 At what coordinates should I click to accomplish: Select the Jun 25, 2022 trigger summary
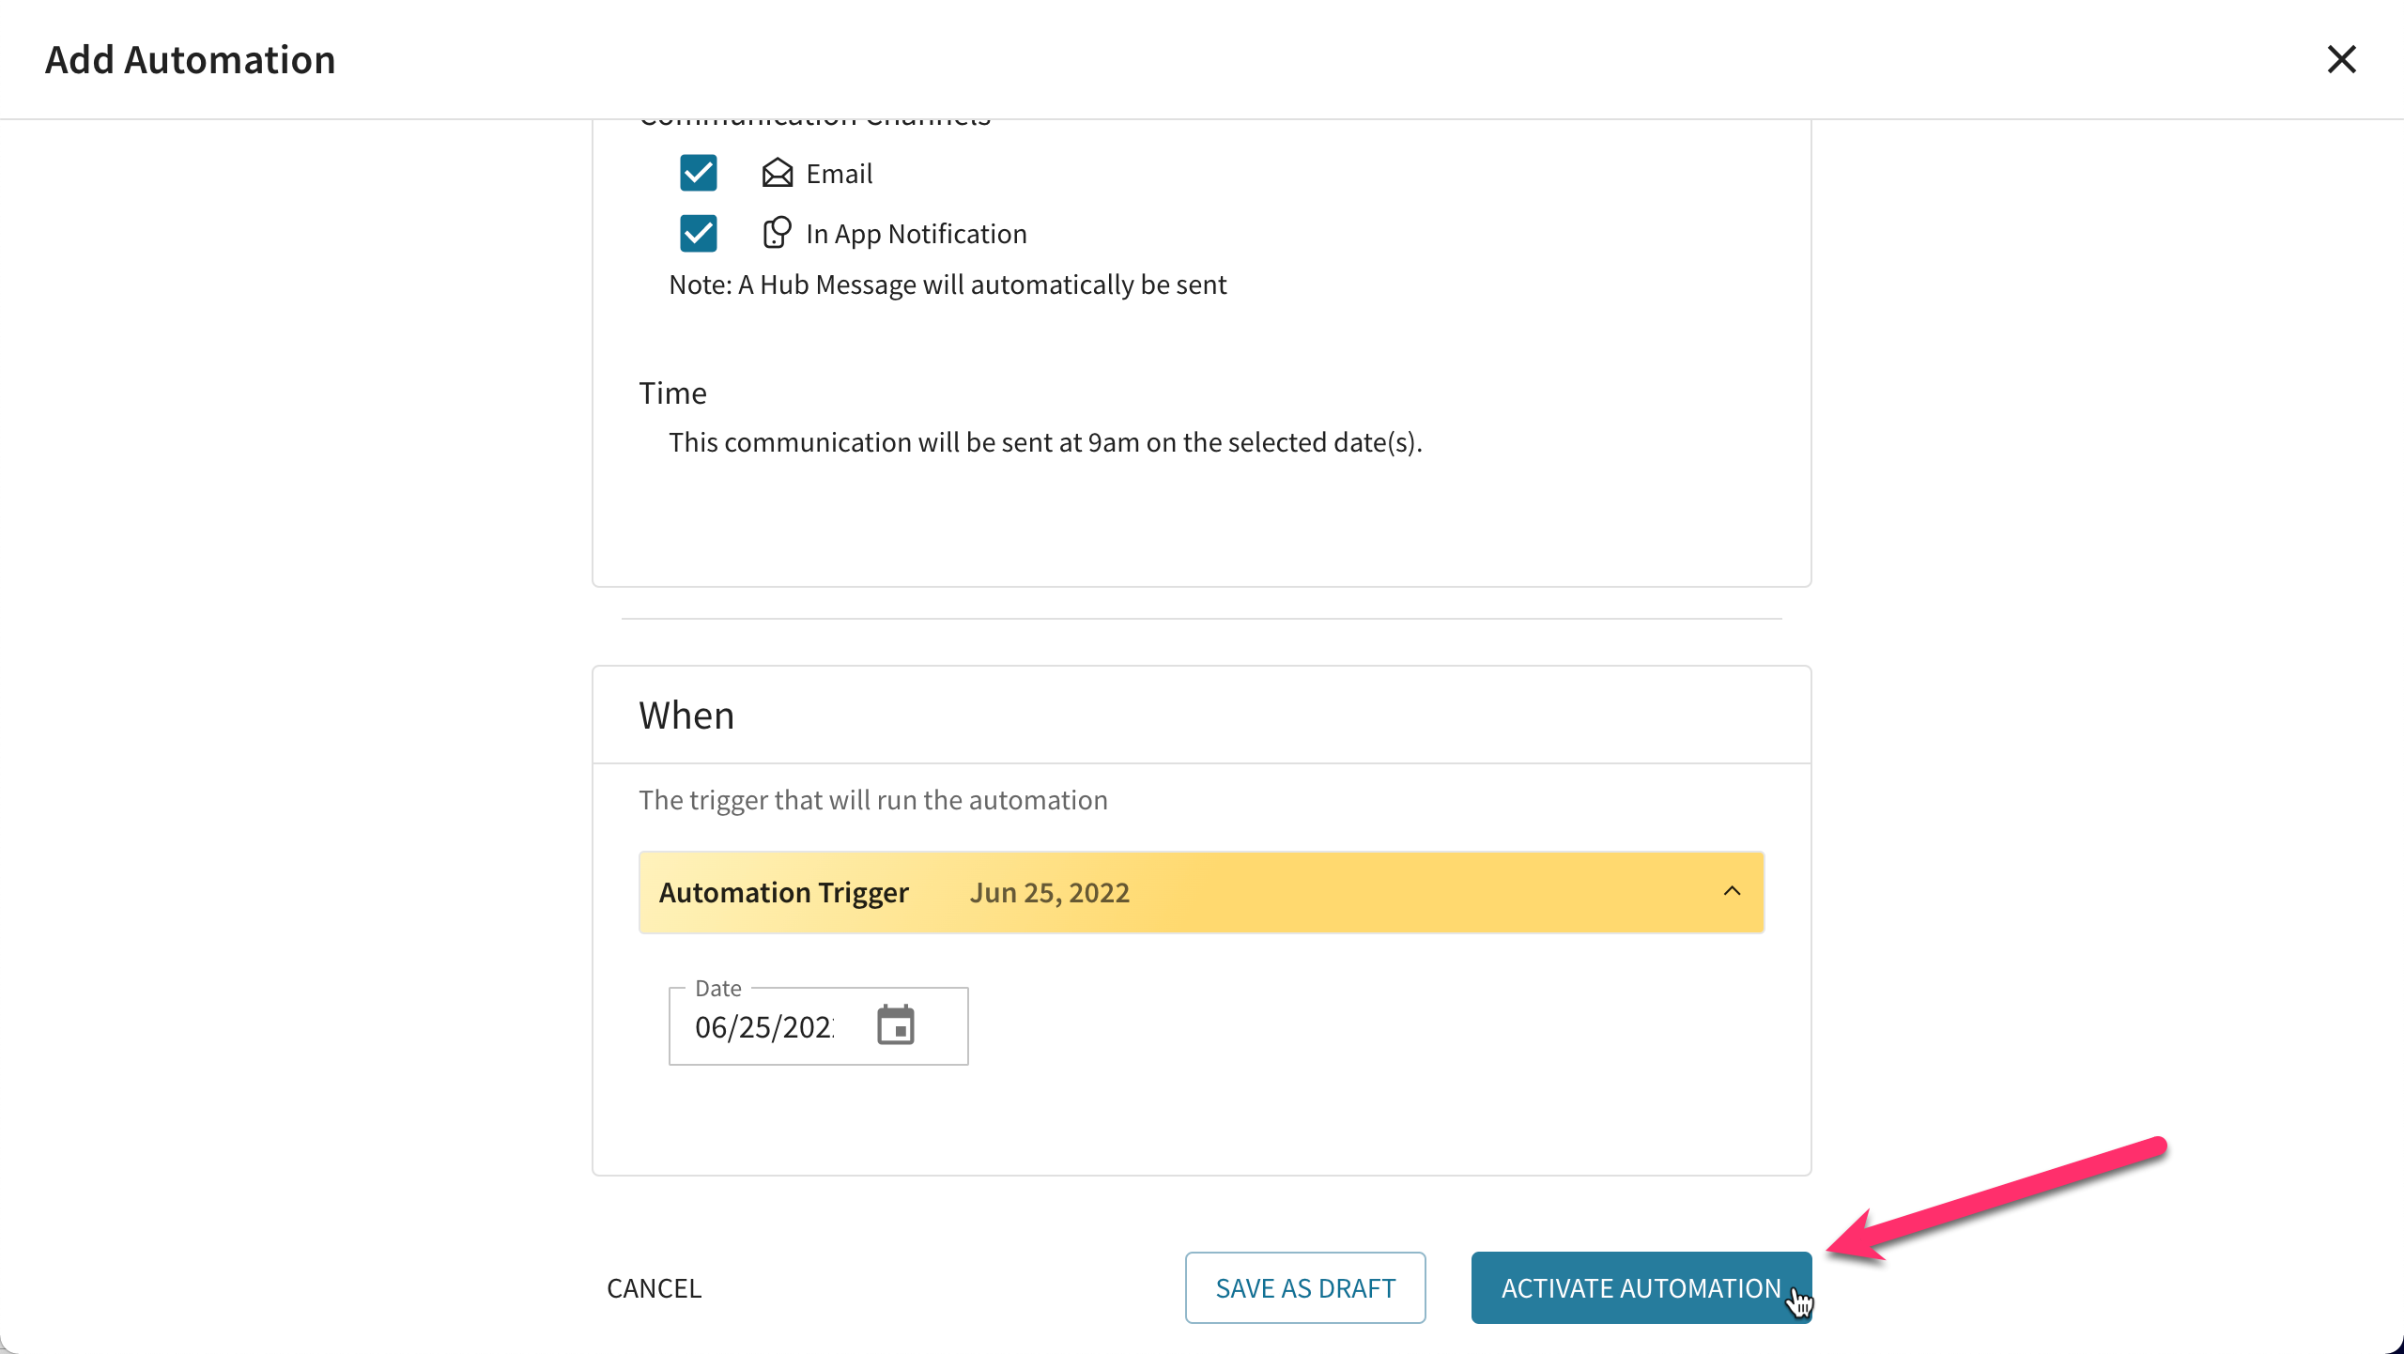click(x=1049, y=892)
